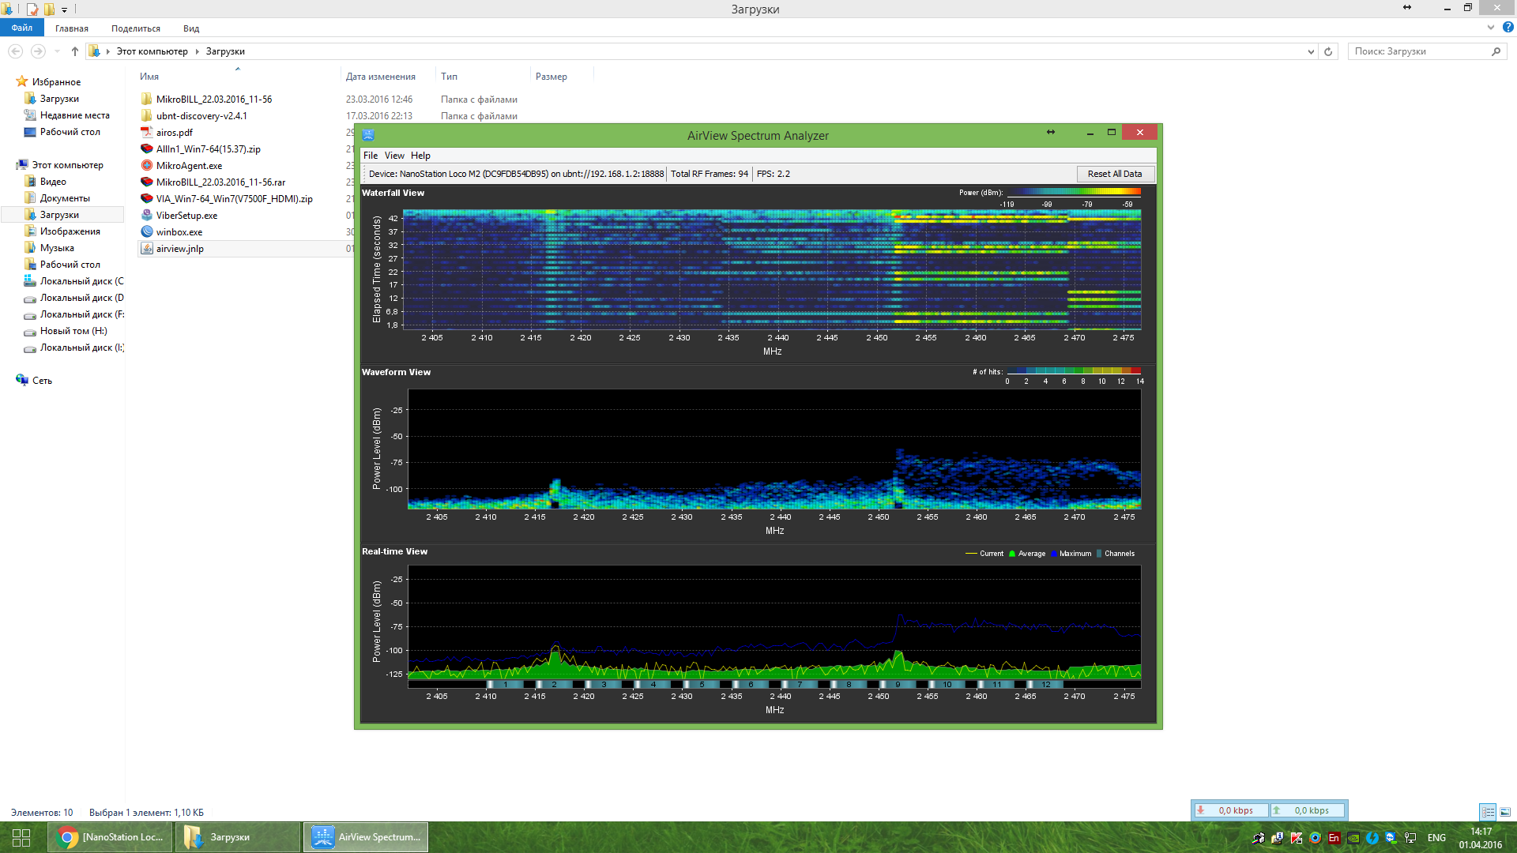The height and width of the screenshot is (853, 1517).
Task: Click the up-one-level arrow icon
Action: [x=75, y=51]
